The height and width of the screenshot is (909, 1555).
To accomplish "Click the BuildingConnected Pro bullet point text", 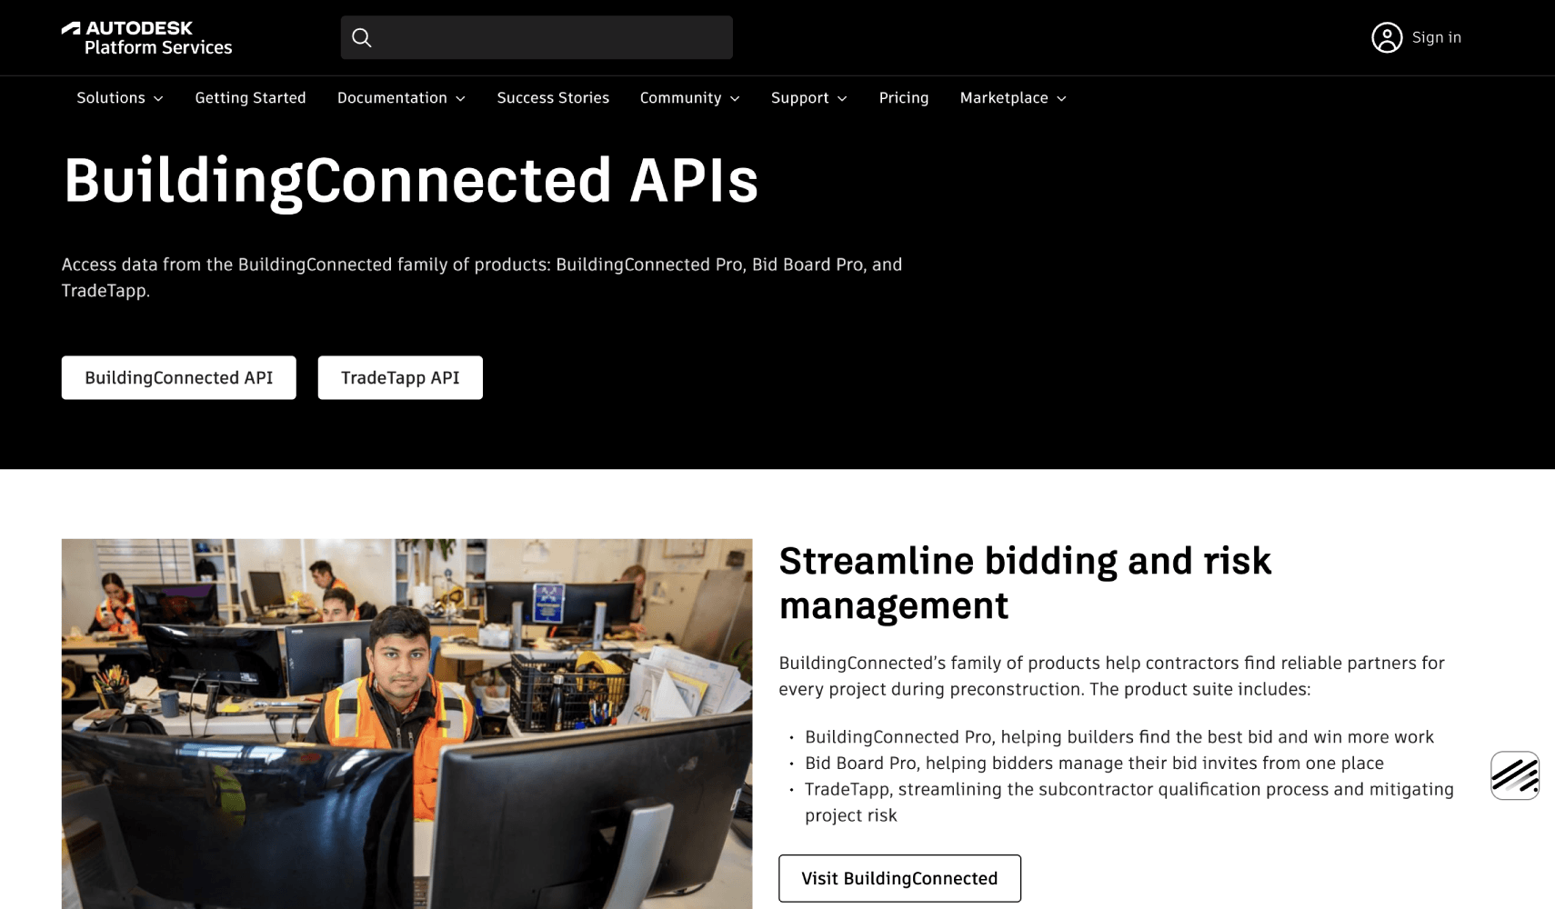I will (1119, 737).
